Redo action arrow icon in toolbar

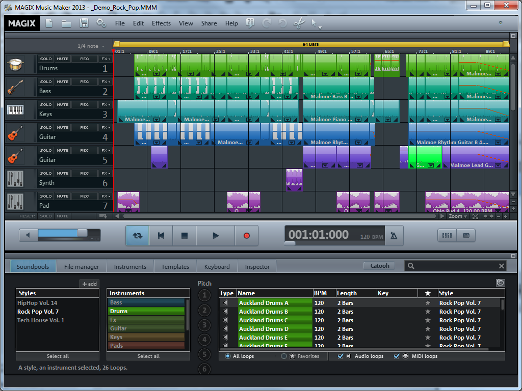[266, 23]
